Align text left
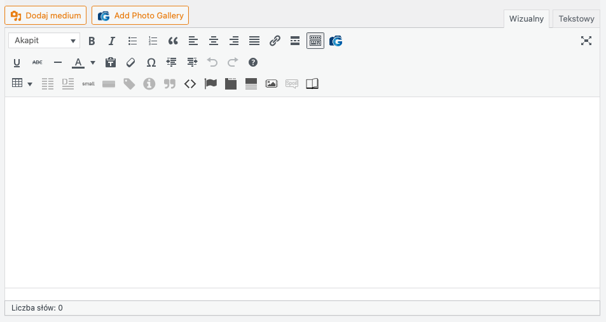The image size is (606, 322). point(193,41)
